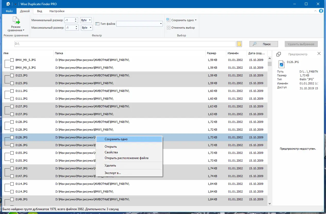The width and height of the screenshot is (326, 214).
Task: Click the Максимальный размер value field
Action: click(70, 28)
